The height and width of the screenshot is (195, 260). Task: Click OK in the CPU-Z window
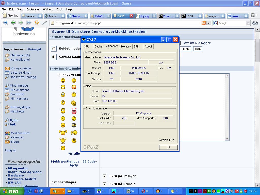tap(168, 147)
